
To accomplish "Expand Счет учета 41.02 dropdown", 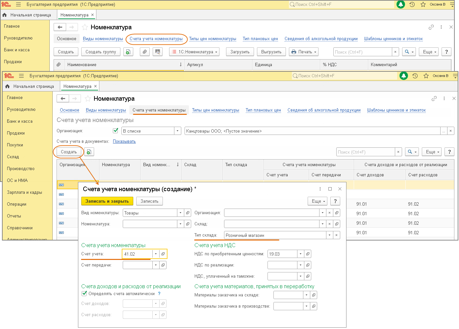I will (x=156, y=254).
